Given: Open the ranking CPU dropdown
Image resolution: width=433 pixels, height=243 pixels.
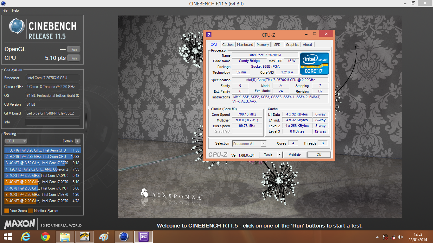Looking at the screenshot, I should [x=16, y=141].
